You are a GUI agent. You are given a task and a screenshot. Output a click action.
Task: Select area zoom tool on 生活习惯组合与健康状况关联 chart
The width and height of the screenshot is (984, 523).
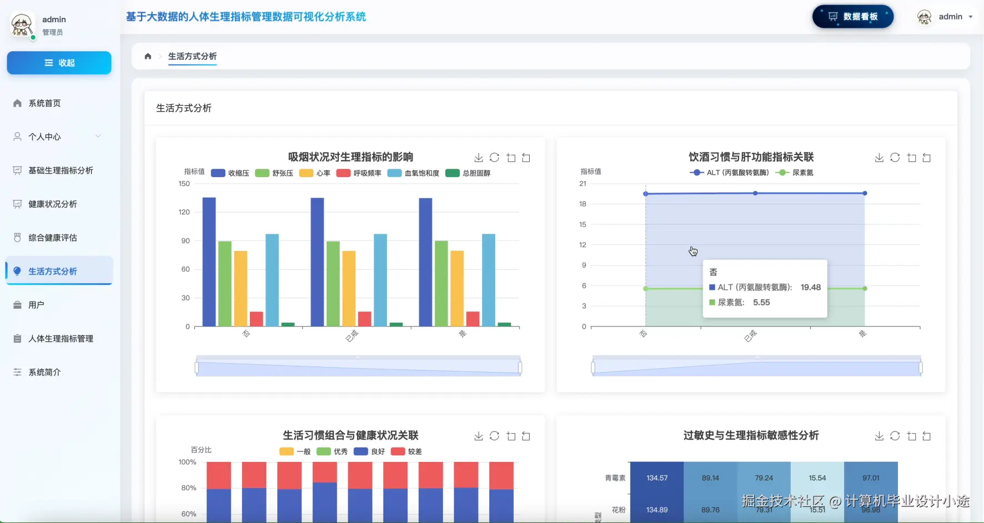511,436
